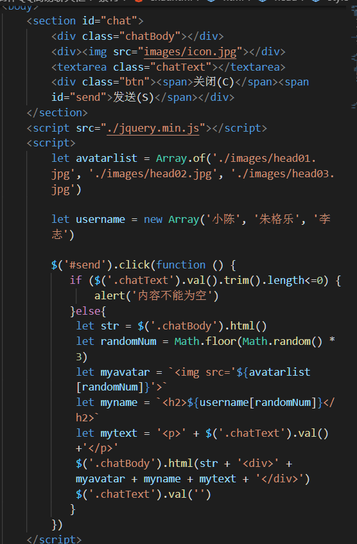Place cursor on the function keyword
The width and height of the screenshot is (357, 544).
(x=181, y=265)
